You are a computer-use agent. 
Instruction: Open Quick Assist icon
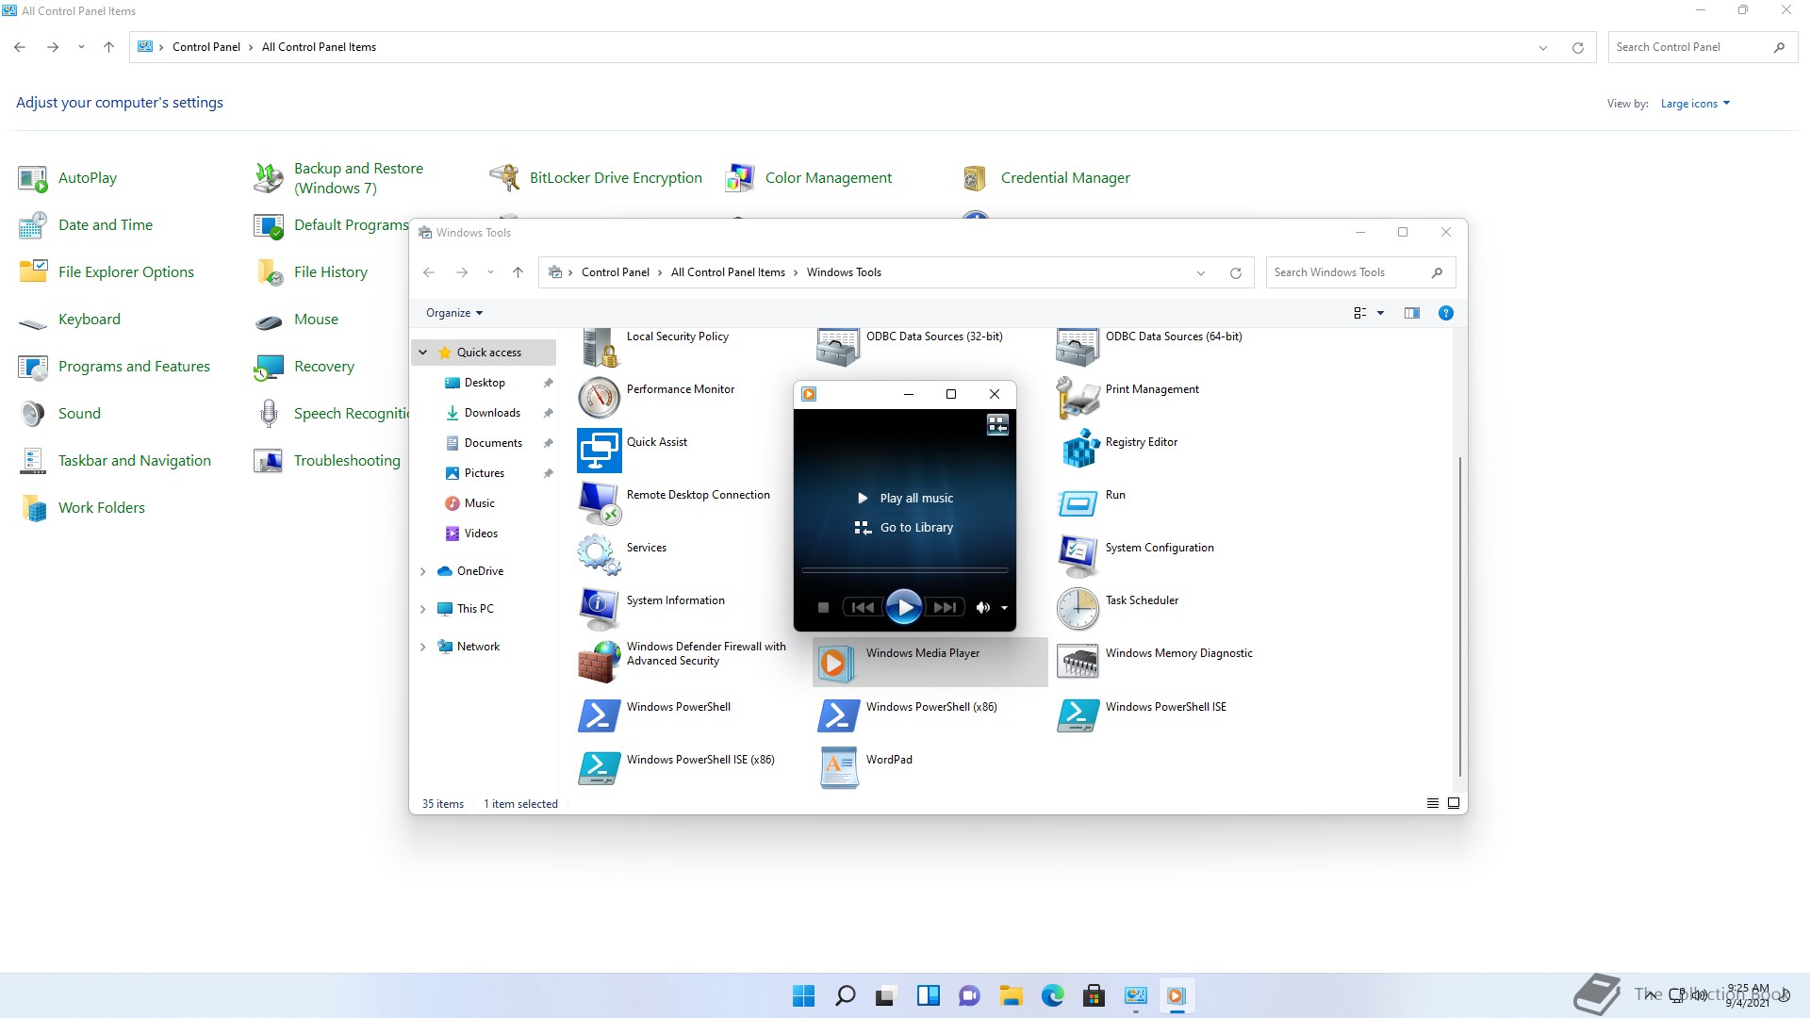click(x=599, y=451)
